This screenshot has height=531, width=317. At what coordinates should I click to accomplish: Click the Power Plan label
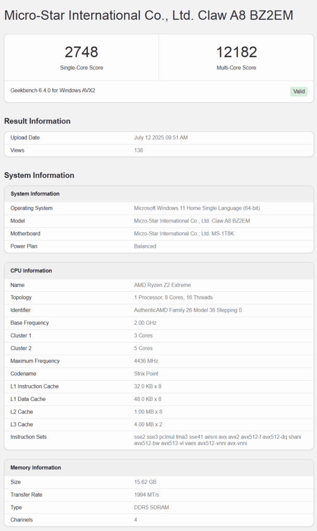click(x=24, y=246)
